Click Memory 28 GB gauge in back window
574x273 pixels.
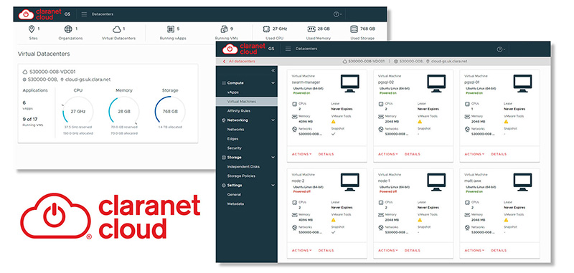[x=123, y=111]
